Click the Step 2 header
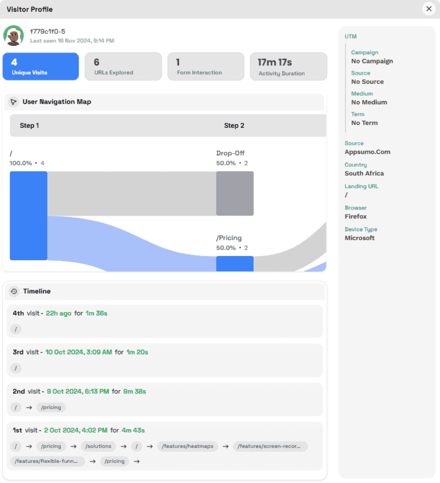 click(x=234, y=125)
